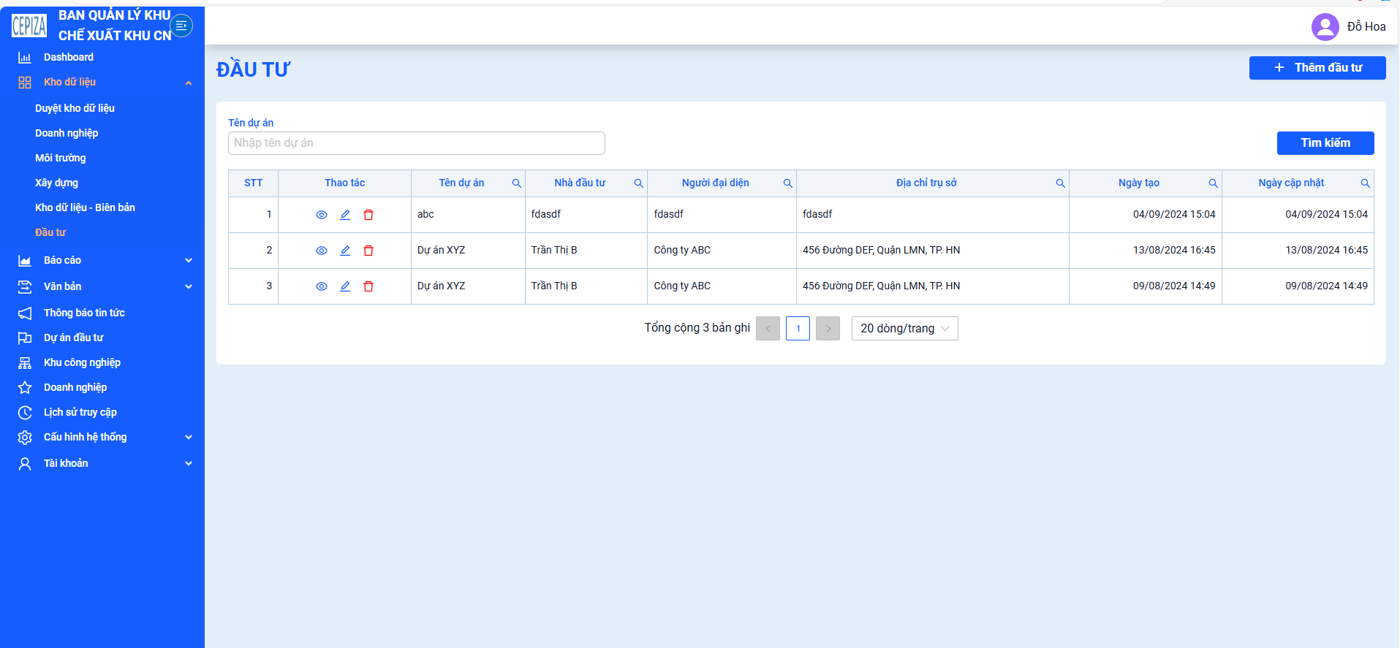1400x648 pixels.
Task: Delete the row dated 09/08/2024 14:49
Action: coord(368,286)
